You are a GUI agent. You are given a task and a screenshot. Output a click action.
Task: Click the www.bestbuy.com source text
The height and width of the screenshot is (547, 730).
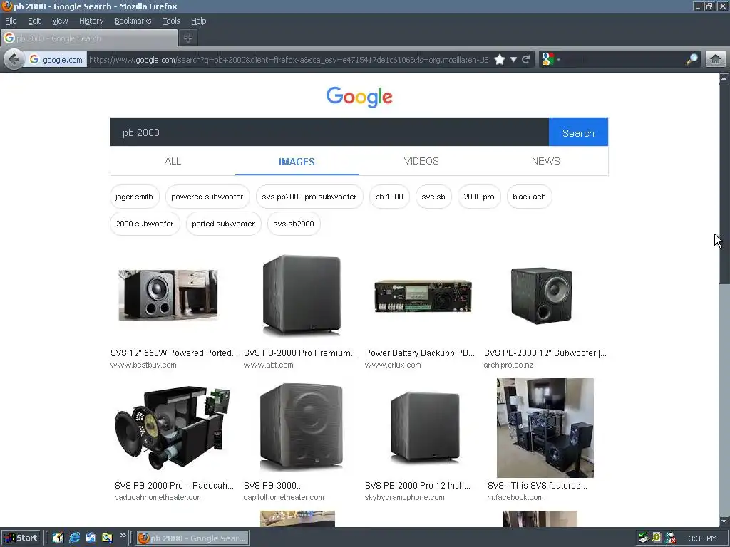(x=143, y=365)
